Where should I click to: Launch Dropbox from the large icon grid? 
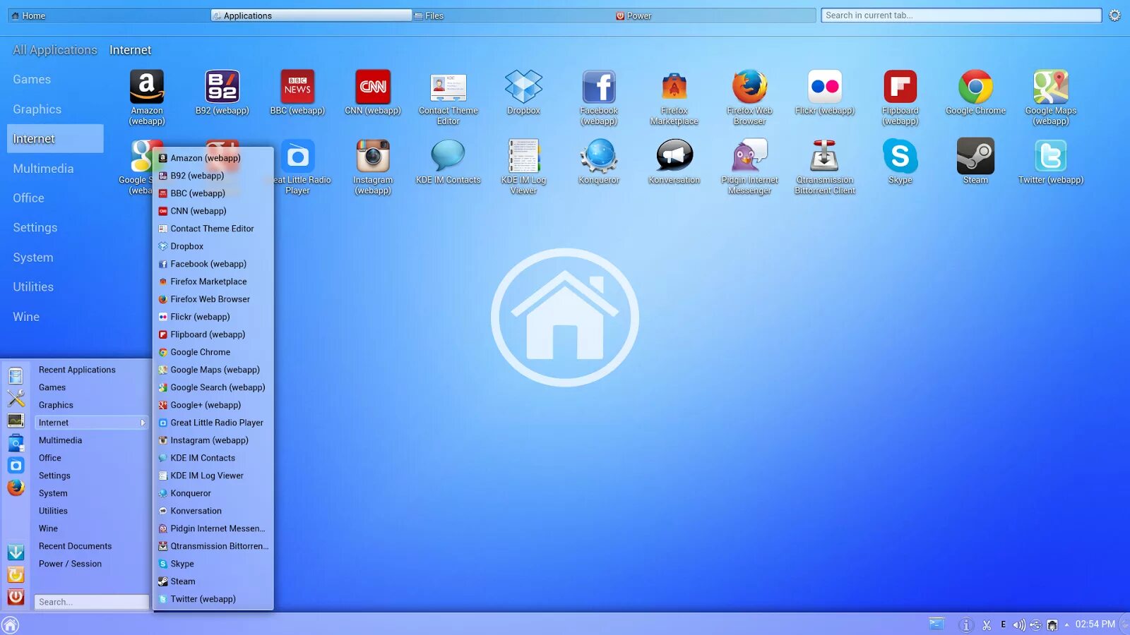point(523,87)
